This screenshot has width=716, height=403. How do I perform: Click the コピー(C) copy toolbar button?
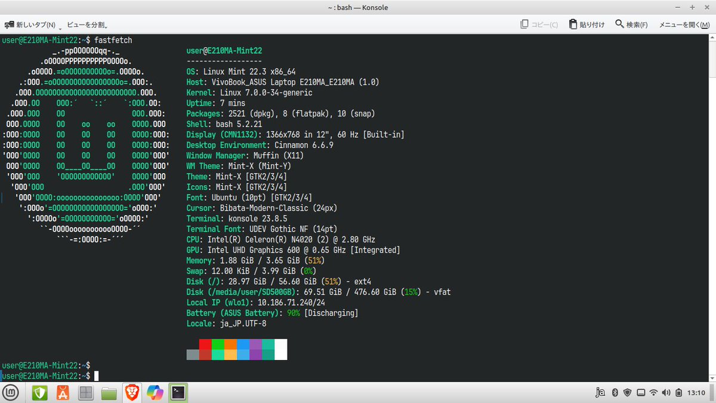click(539, 24)
